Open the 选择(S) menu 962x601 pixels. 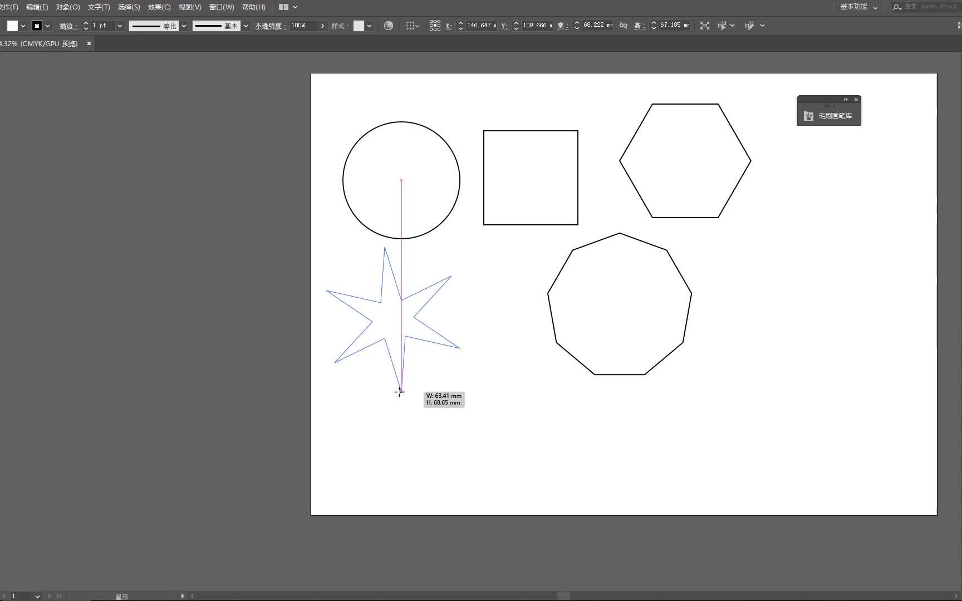129,7
